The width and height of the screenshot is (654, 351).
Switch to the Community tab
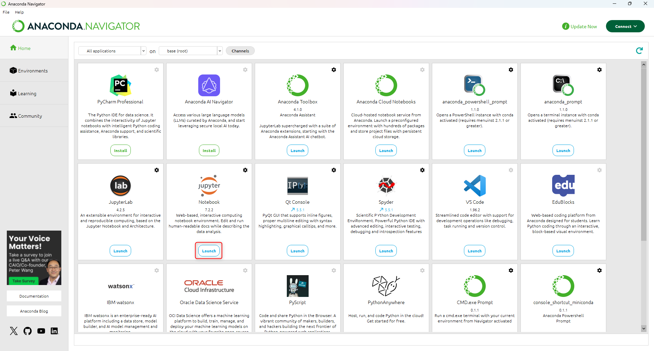click(x=34, y=116)
